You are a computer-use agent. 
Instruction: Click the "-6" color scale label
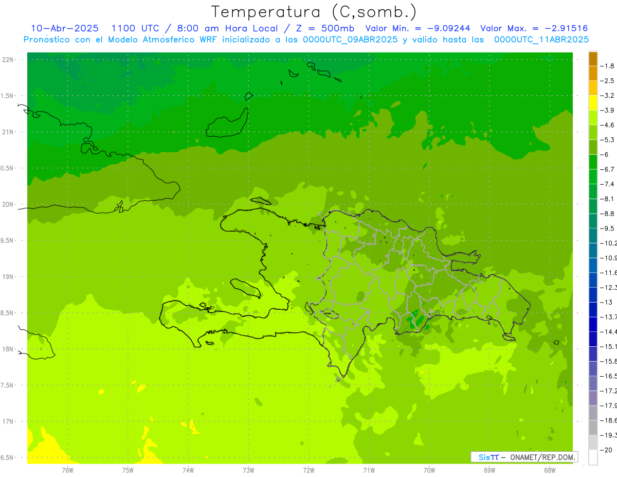point(605,154)
